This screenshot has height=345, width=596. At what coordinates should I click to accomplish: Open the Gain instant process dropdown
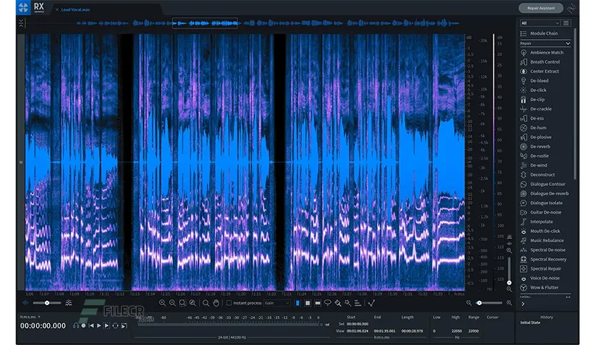tap(277, 303)
